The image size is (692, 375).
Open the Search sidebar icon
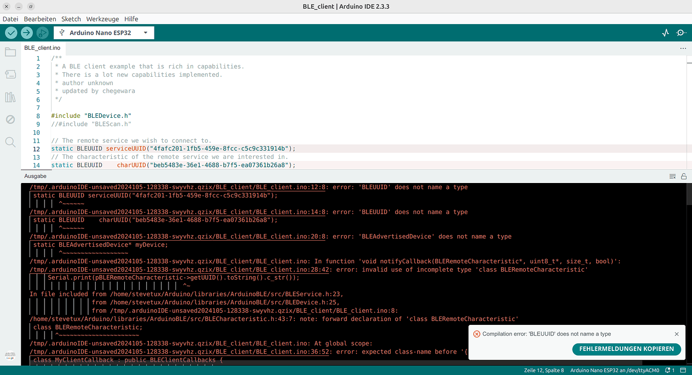pos(10,142)
